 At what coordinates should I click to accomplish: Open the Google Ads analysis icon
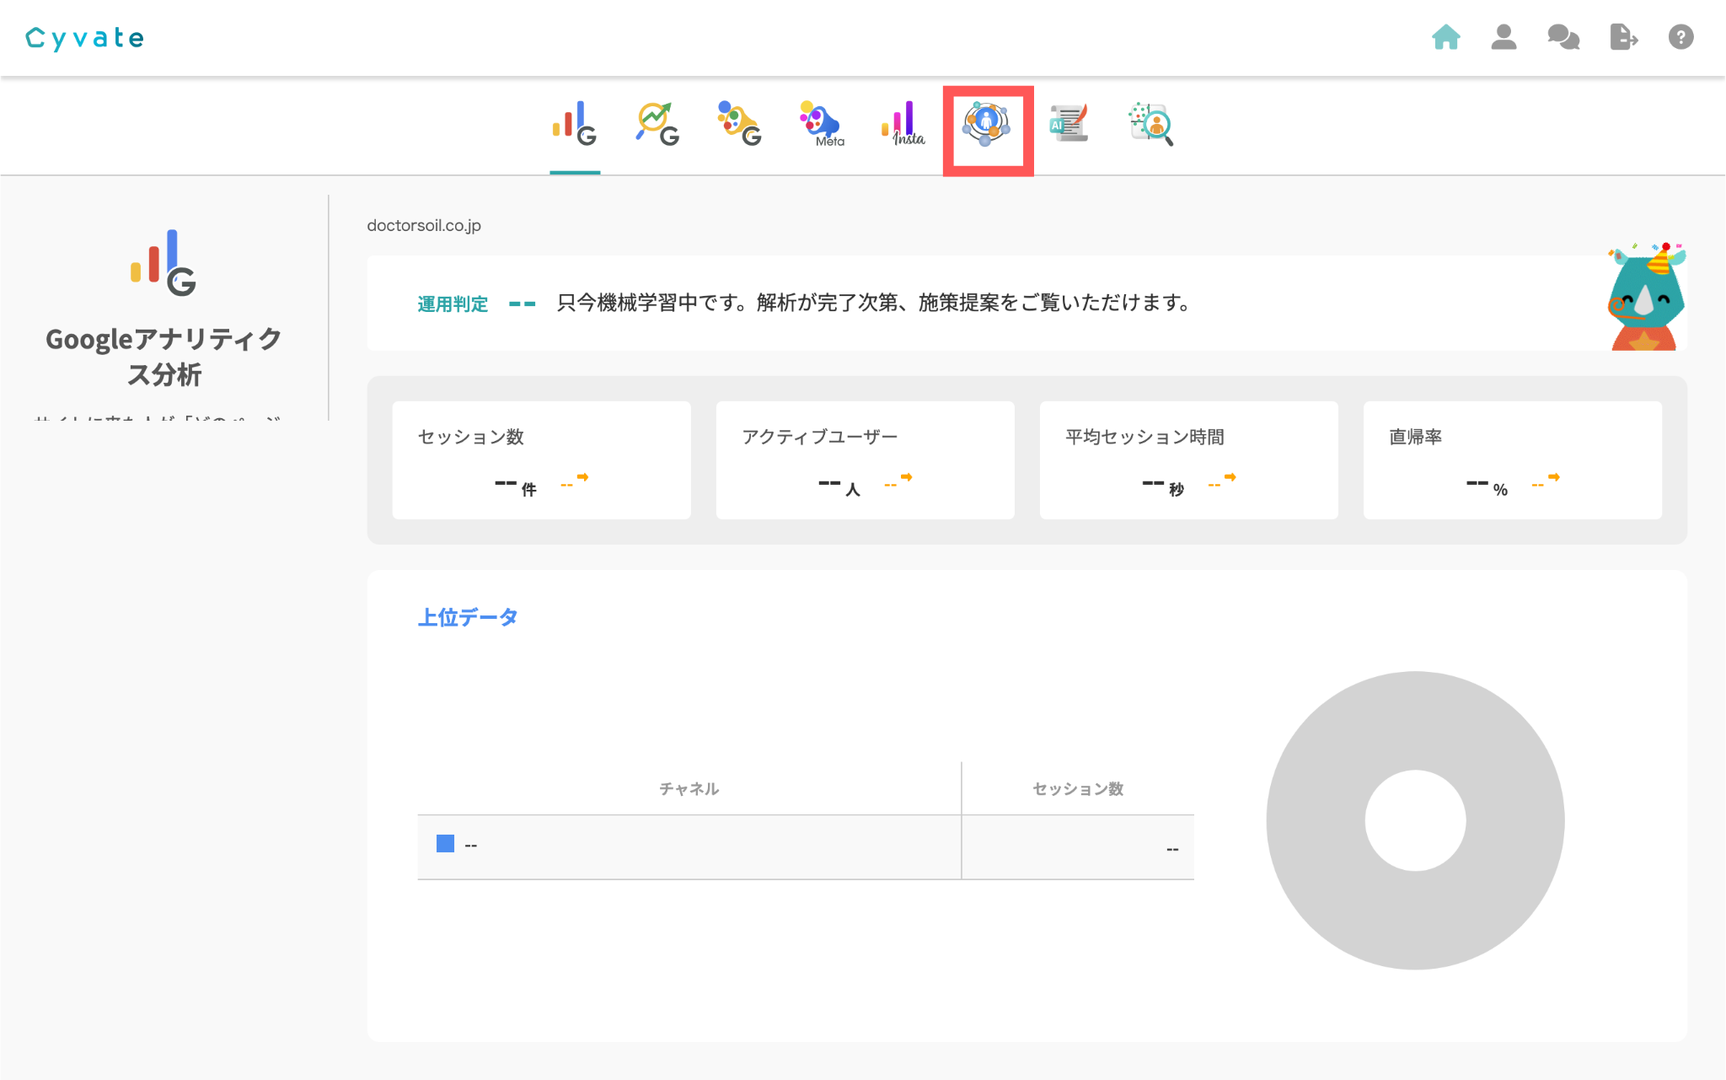coord(739,125)
